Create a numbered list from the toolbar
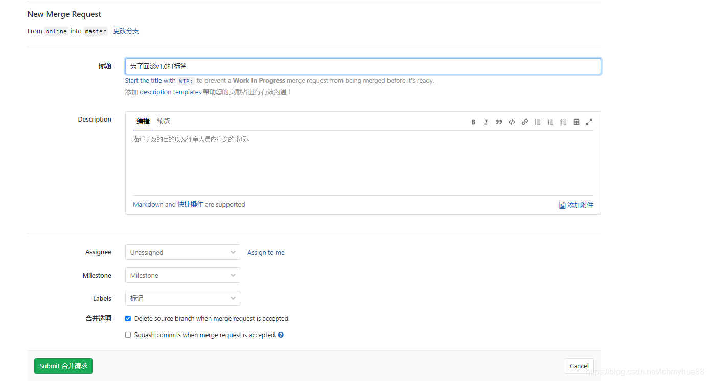 pos(550,122)
